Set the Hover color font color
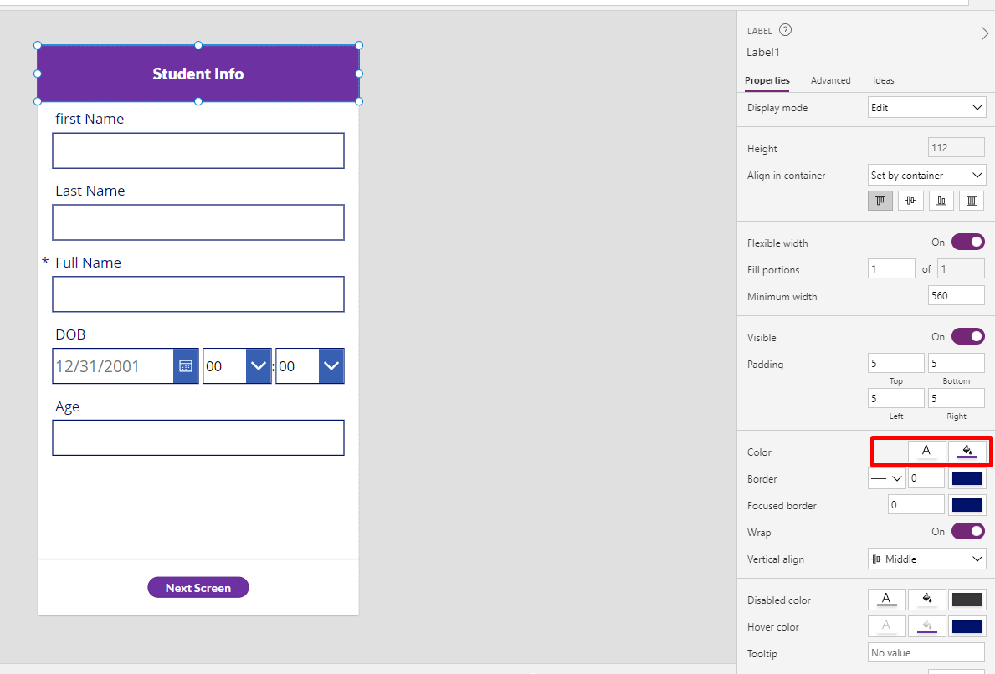The image size is (995, 674). click(886, 625)
